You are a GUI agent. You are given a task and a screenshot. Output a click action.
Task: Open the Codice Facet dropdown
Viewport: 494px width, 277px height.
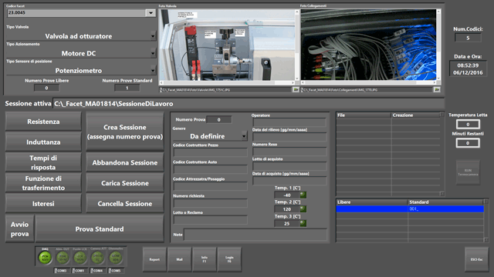point(151,13)
